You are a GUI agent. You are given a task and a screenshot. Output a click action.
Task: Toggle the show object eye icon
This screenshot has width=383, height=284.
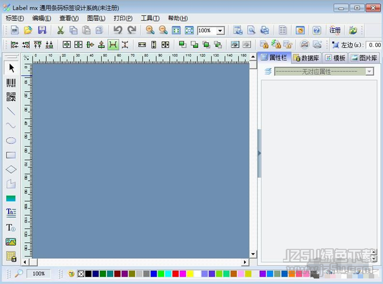(x=235, y=44)
